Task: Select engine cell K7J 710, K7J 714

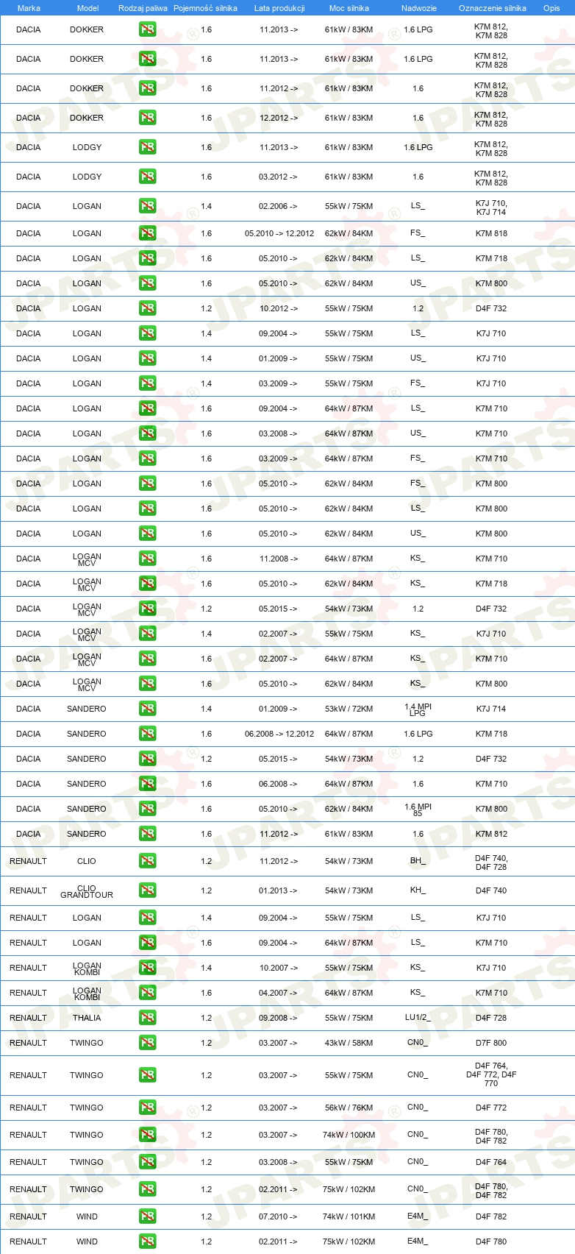Action: pos(491,208)
